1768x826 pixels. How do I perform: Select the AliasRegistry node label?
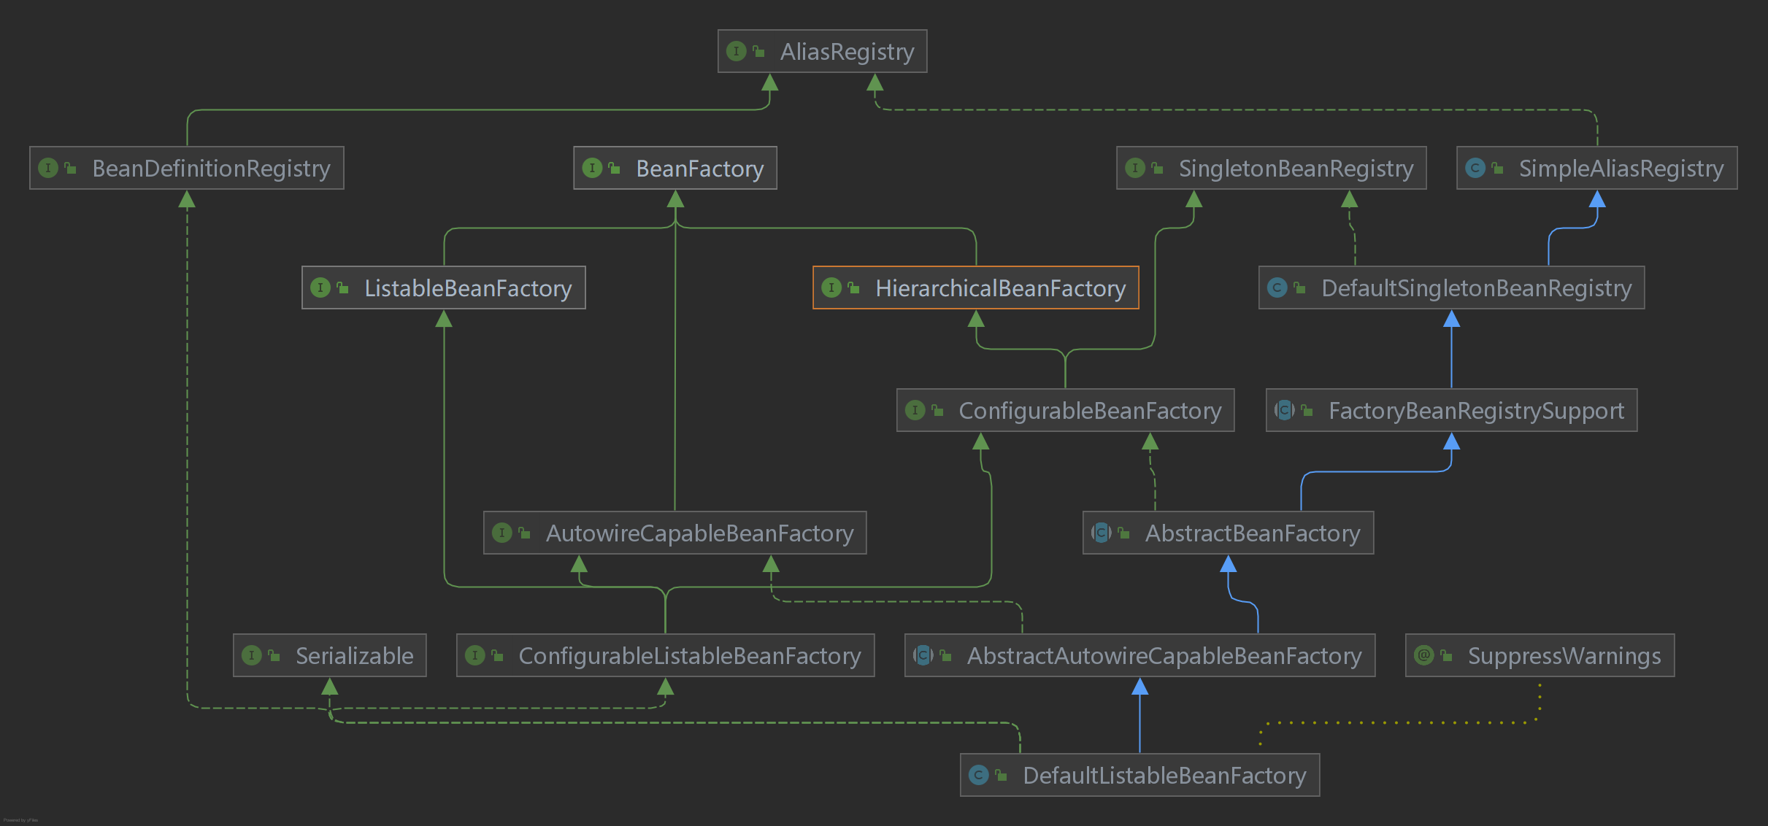point(847,52)
